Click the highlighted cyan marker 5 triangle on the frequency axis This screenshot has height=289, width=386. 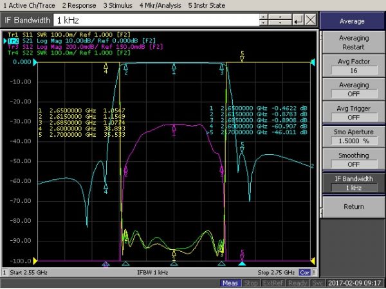(242, 264)
